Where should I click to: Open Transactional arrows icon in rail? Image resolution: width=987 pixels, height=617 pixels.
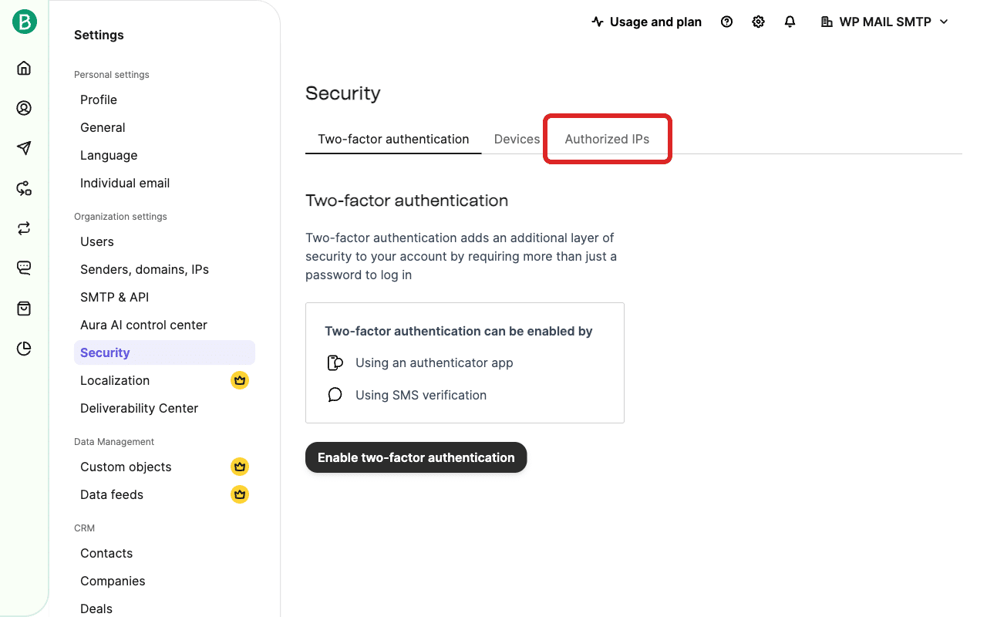pyautogui.click(x=24, y=228)
